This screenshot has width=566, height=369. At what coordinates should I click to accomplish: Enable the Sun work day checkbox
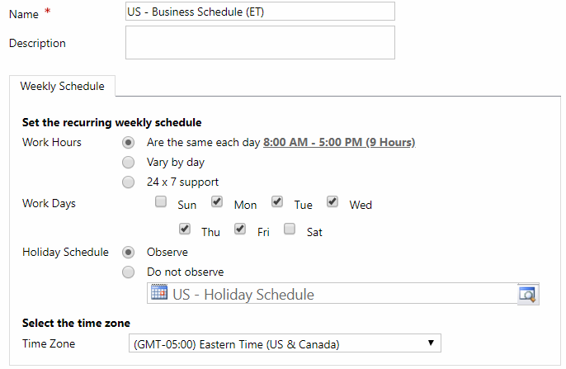pyautogui.click(x=161, y=201)
